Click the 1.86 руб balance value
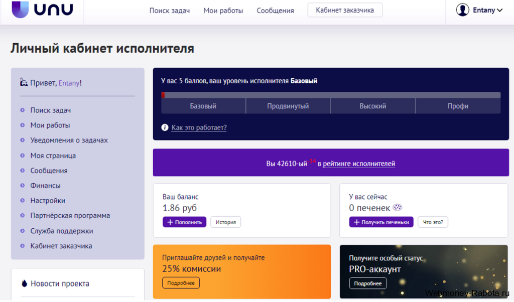 click(180, 208)
